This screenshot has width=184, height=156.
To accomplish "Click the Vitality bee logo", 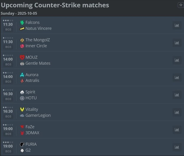I will click(22, 109).
